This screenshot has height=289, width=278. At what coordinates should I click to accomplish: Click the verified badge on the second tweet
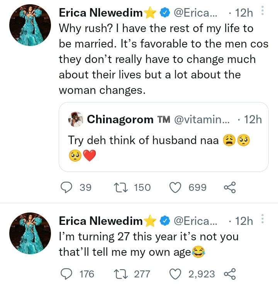(164, 221)
